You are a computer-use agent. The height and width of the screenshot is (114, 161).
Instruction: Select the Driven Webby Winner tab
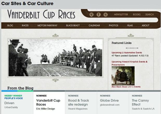(x=17, y=102)
